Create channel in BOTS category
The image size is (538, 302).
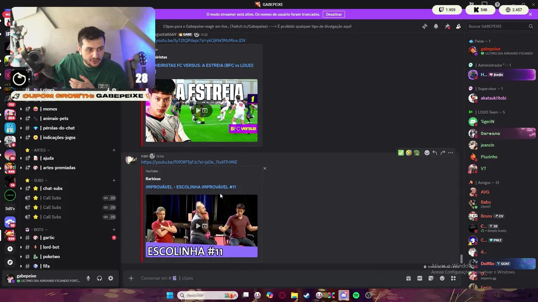pos(114,230)
